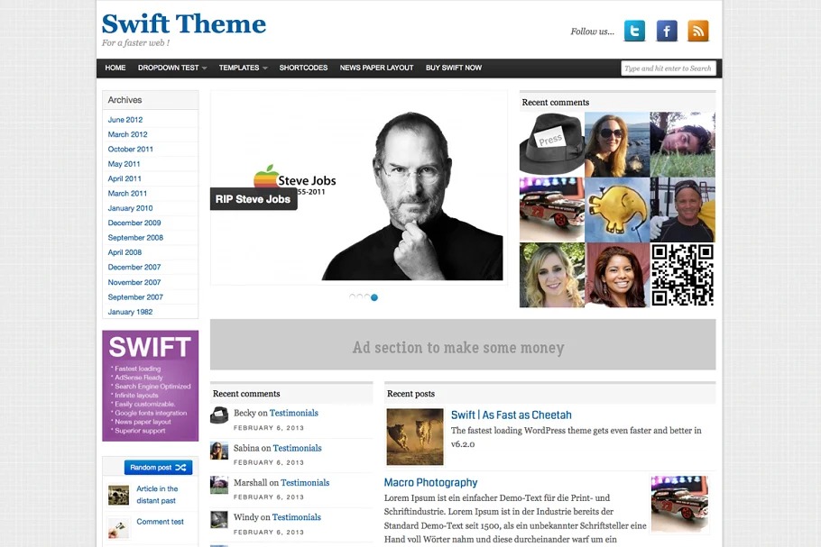Open the Twitter follow icon

634,31
